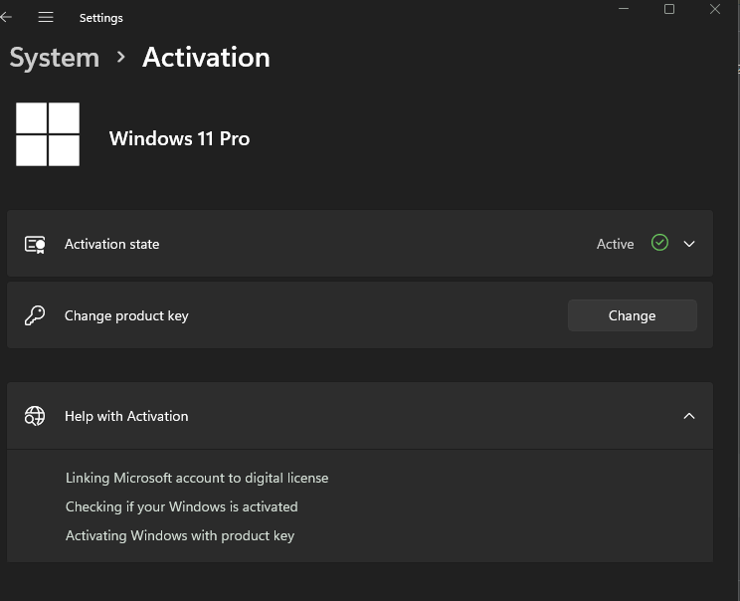Close the Settings window
Viewport: 740px width, 601px height.
click(x=715, y=9)
